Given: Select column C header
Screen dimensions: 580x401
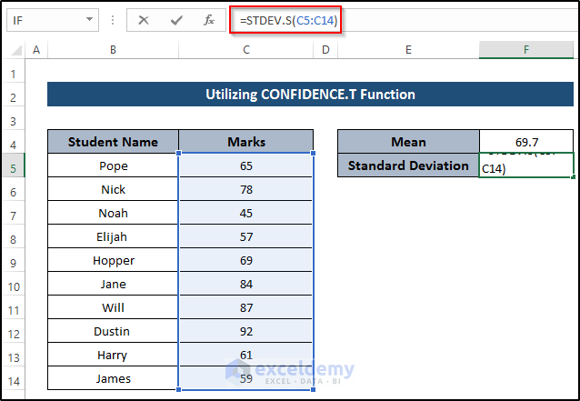Looking at the screenshot, I should point(246,50).
